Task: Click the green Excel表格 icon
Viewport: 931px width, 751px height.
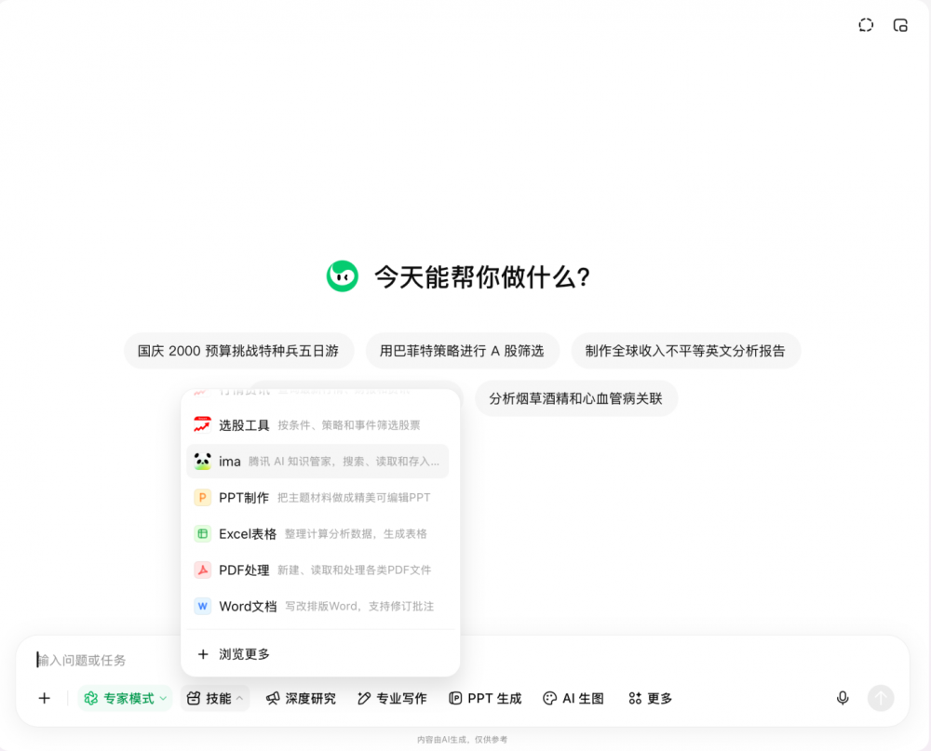Action: click(202, 534)
